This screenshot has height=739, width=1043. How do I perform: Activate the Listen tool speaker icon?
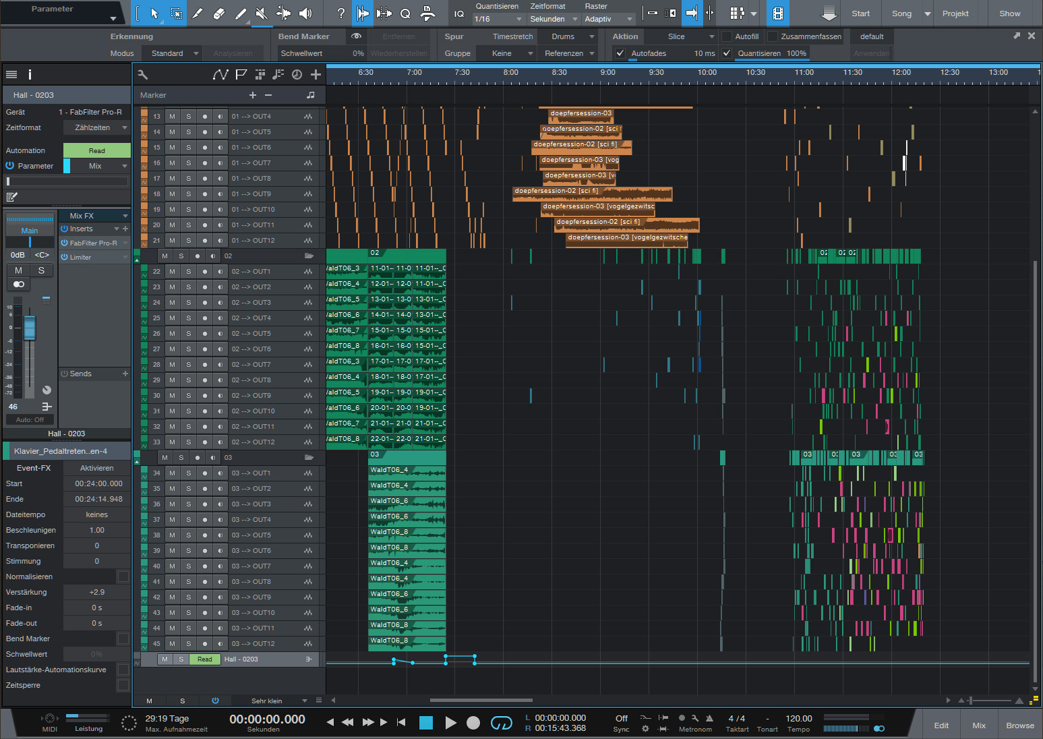click(305, 13)
